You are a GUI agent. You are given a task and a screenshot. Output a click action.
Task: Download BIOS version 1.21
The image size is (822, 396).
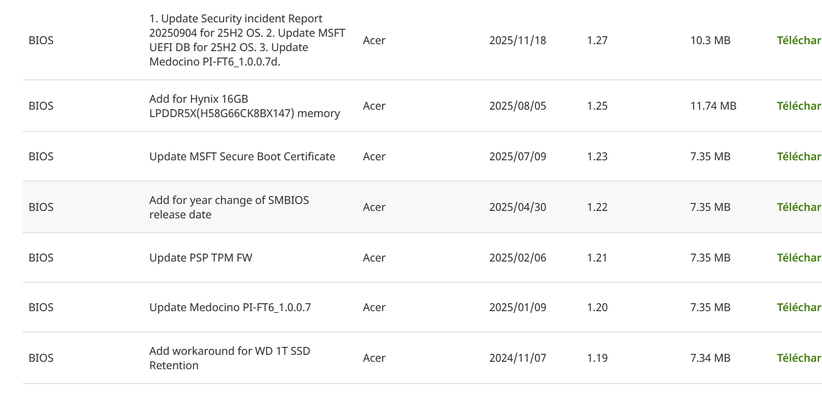[799, 258]
